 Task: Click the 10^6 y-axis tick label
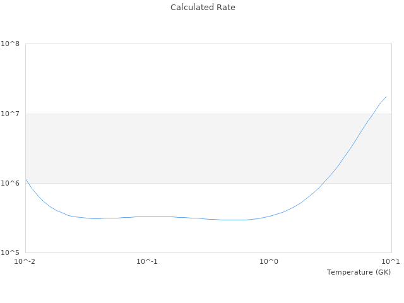[10, 183]
